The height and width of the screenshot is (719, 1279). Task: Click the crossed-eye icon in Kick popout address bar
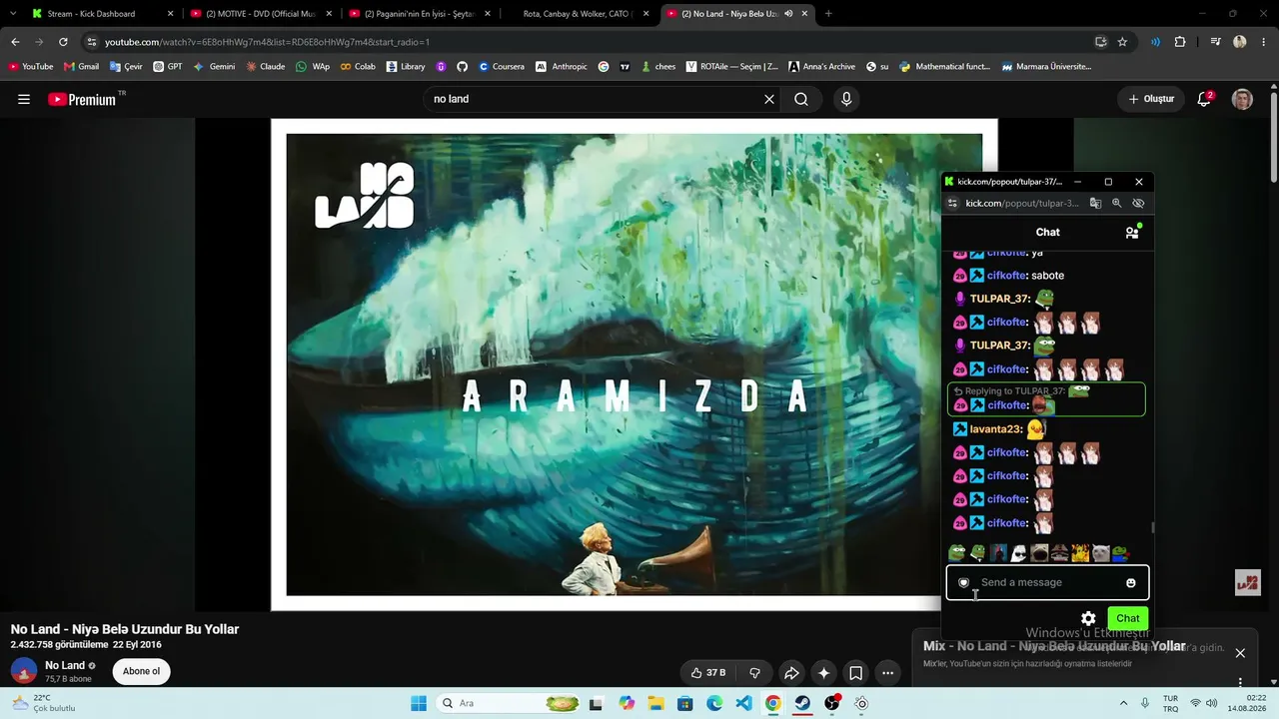pyautogui.click(x=1138, y=203)
